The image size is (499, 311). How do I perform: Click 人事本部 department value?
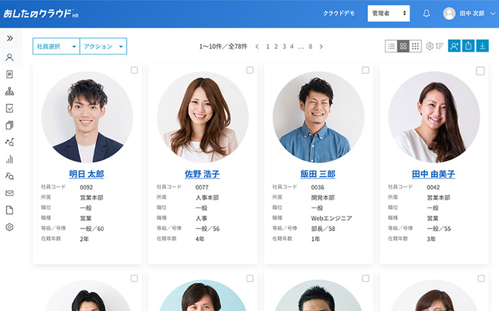tap(207, 197)
